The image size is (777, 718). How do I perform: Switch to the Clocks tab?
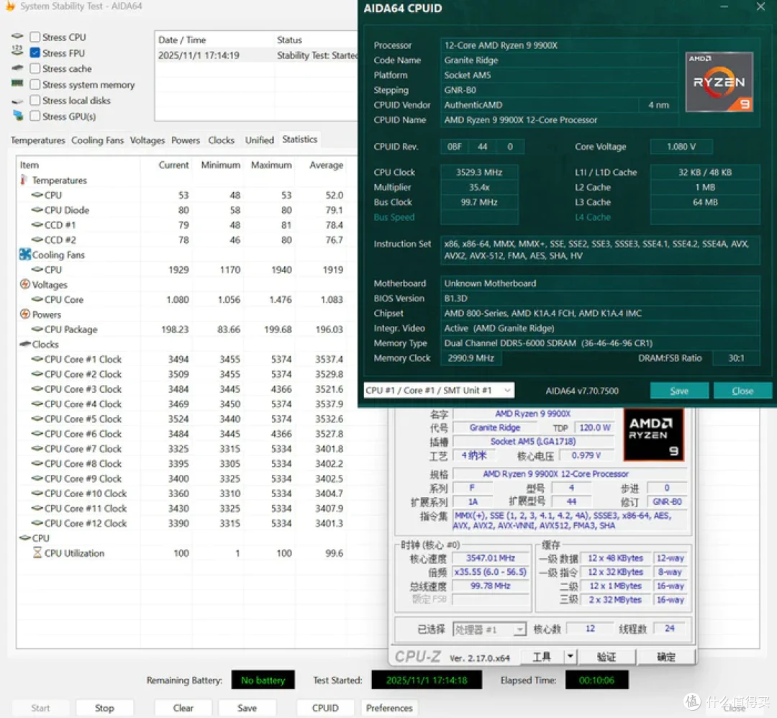pos(221,140)
